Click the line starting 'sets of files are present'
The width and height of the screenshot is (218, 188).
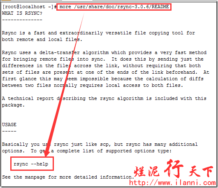pos(106,72)
